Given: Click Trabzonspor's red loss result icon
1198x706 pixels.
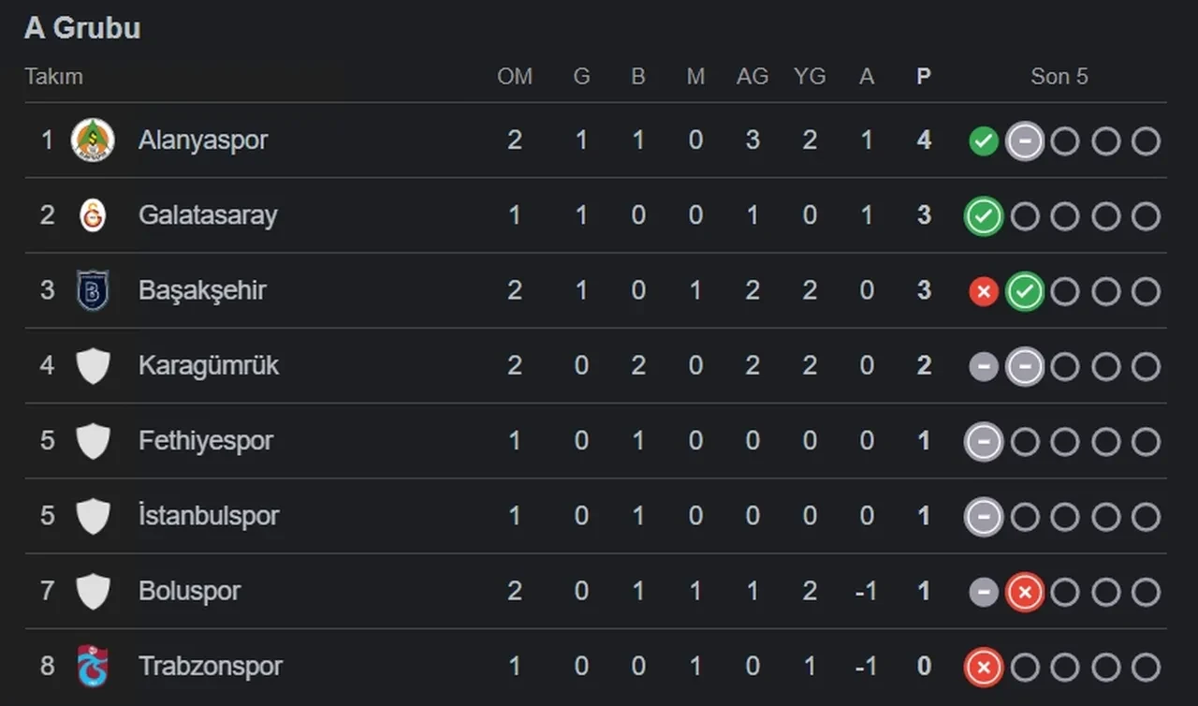Looking at the screenshot, I should 983,667.
